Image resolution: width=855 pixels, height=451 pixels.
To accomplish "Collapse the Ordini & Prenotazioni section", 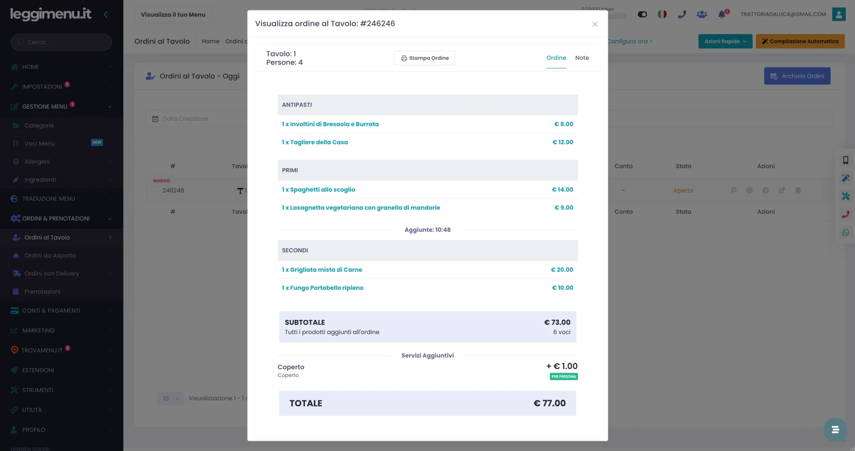I will 61,218.
